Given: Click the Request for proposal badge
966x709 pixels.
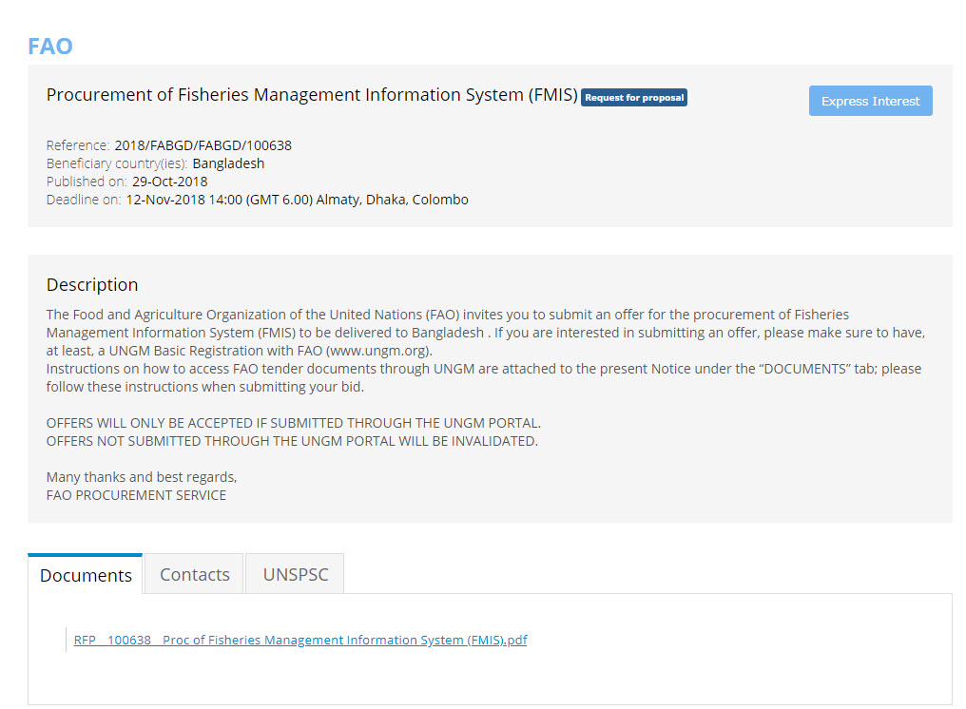Looking at the screenshot, I should (x=633, y=97).
